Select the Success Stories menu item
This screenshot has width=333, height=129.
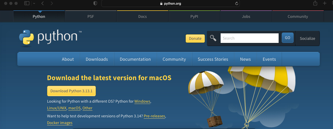pyautogui.click(x=213, y=59)
